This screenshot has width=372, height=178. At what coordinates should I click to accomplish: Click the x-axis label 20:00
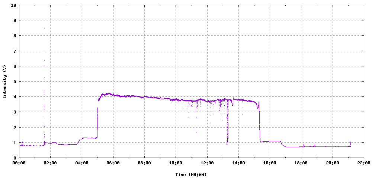(x=332, y=163)
